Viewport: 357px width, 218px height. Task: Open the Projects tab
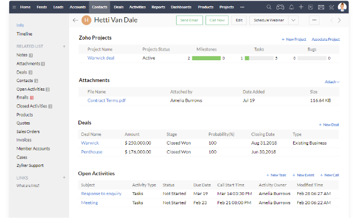click(x=226, y=7)
